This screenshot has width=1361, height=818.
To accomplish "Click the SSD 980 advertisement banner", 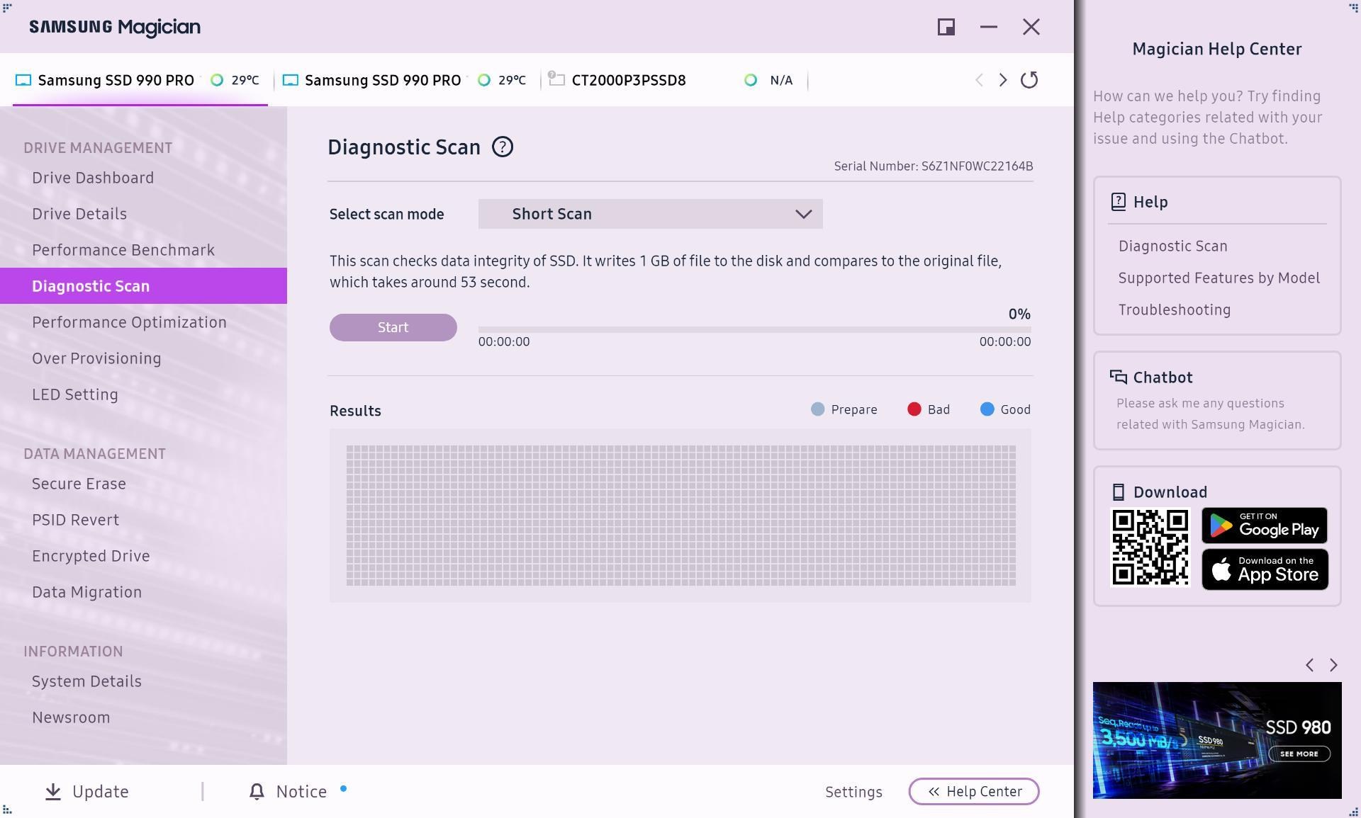I will (1217, 740).
